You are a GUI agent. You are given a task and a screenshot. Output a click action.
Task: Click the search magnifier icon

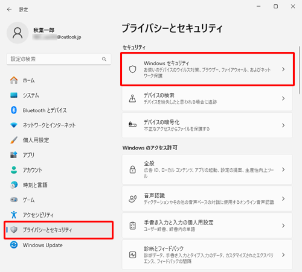pos(104,59)
